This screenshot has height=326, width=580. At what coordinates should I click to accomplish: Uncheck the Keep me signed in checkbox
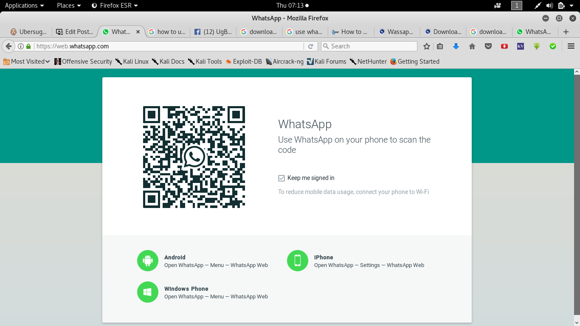[281, 178]
